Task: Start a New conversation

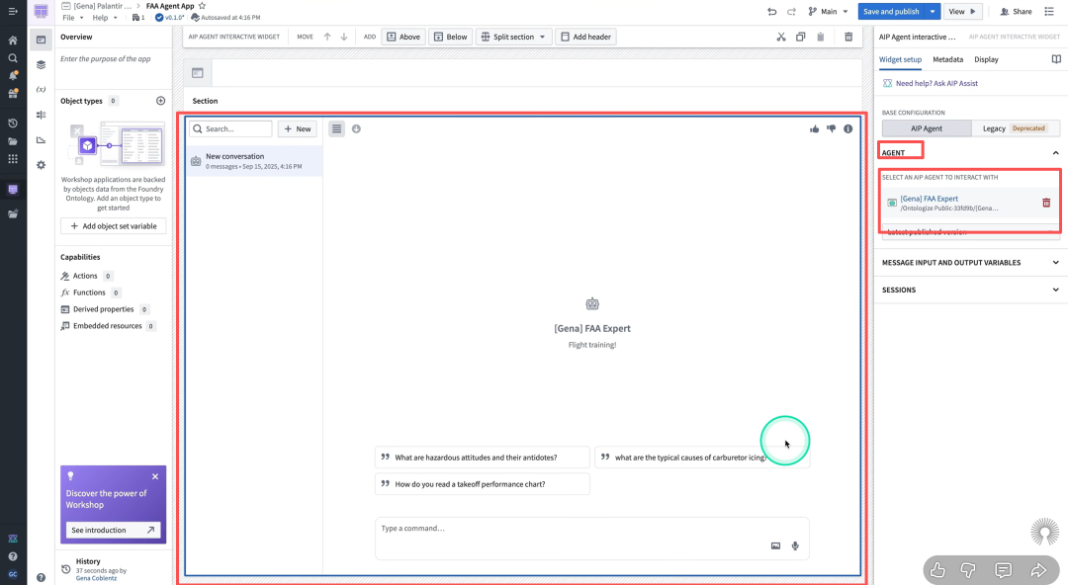Action: point(297,128)
